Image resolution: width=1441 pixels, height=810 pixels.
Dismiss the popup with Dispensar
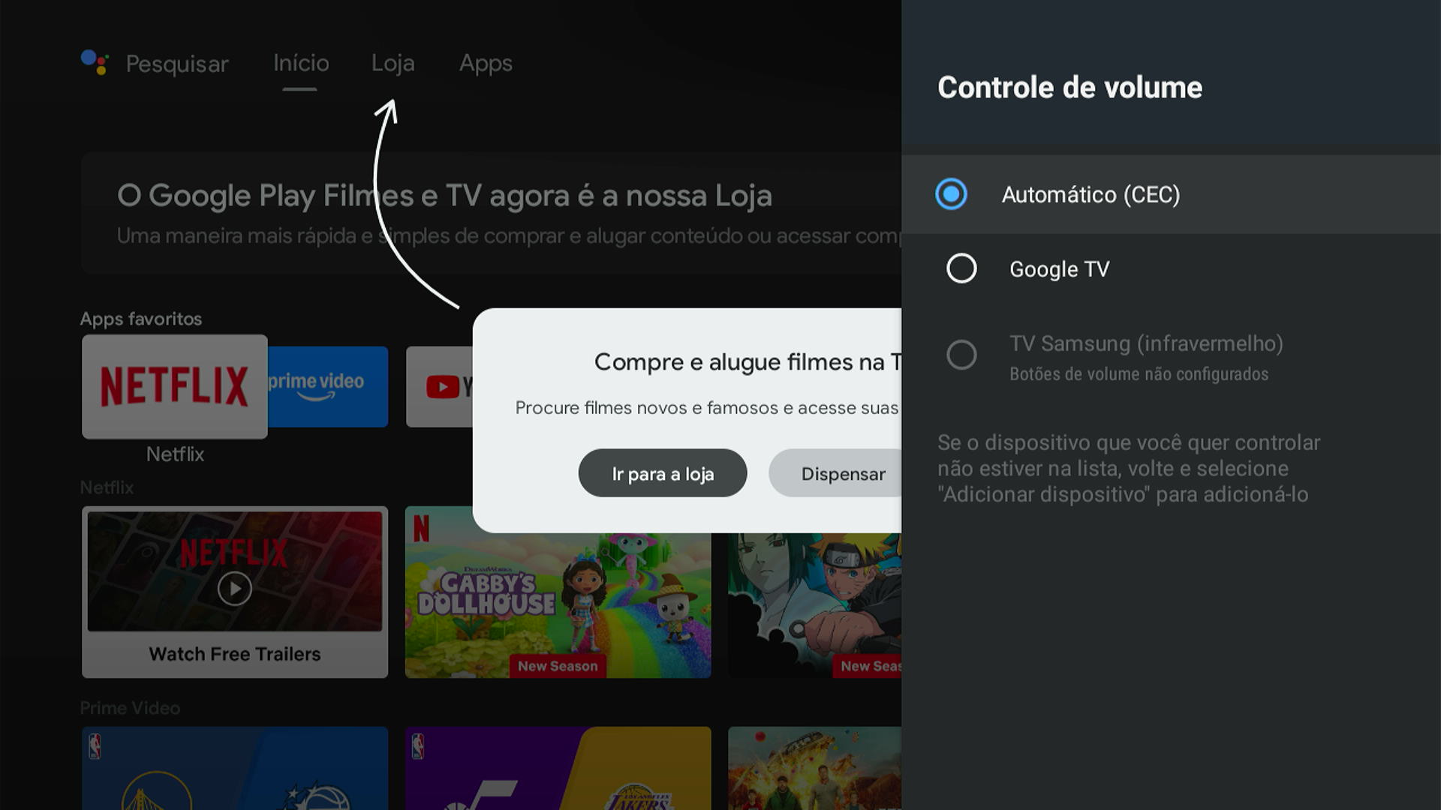tap(835, 473)
